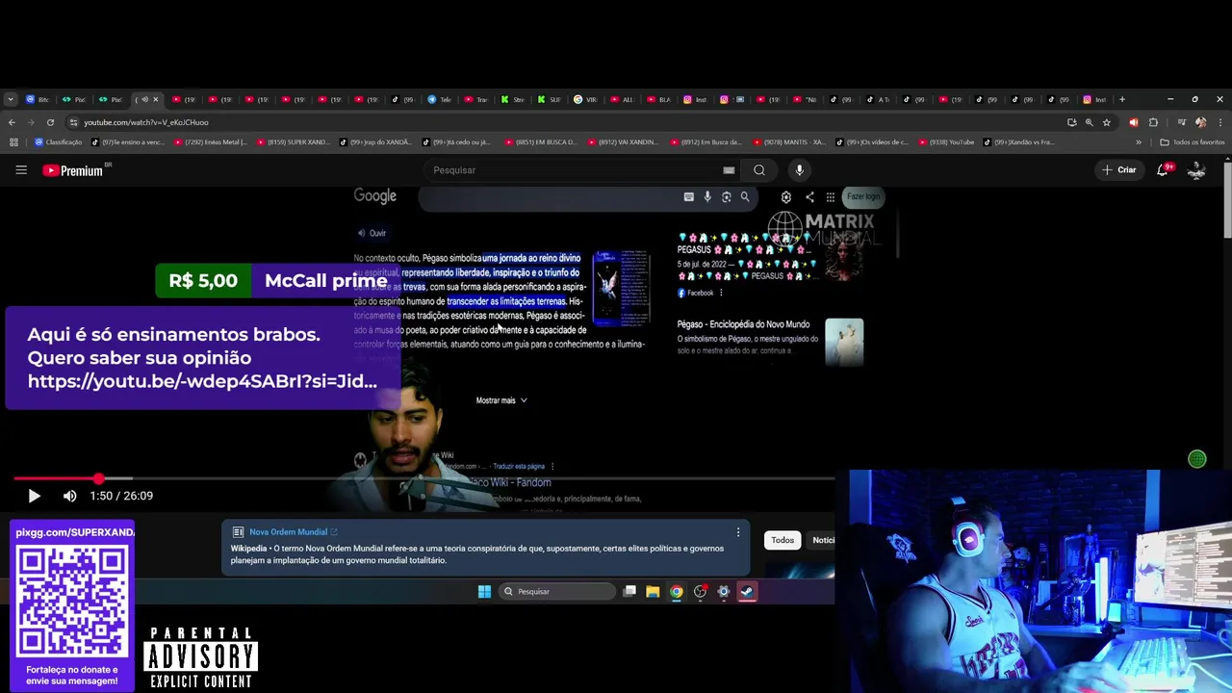Bookmark this page with star icon

tap(1107, 122)
